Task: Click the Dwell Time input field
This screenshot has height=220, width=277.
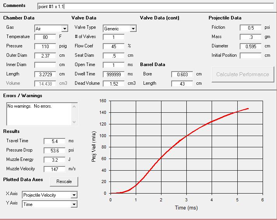Action: tap(114, 74)
